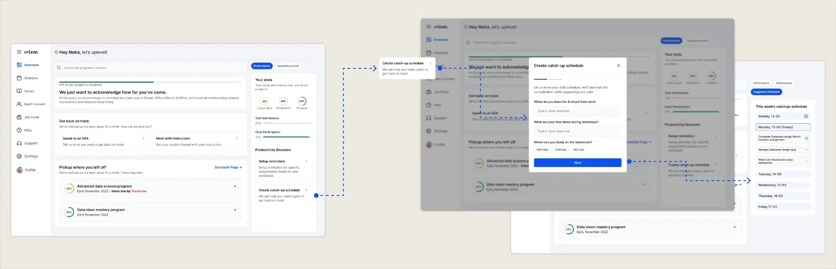
Task: Open the Profile avatar in the left dashboard sidebar
Action: tap(20, 170)
